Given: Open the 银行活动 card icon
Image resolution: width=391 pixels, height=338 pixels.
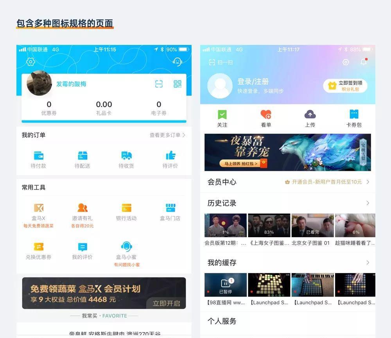Looking at the screenshot, I should [x=126, y=207].
